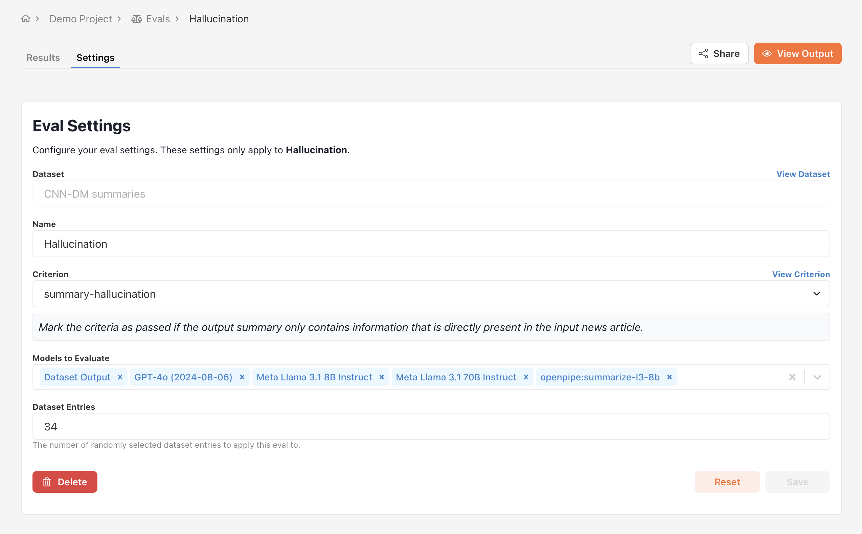Image resolution: width=862 pixels, height=534 pixels.
Task: Select the Settings tab
Action: pos(95,58)
